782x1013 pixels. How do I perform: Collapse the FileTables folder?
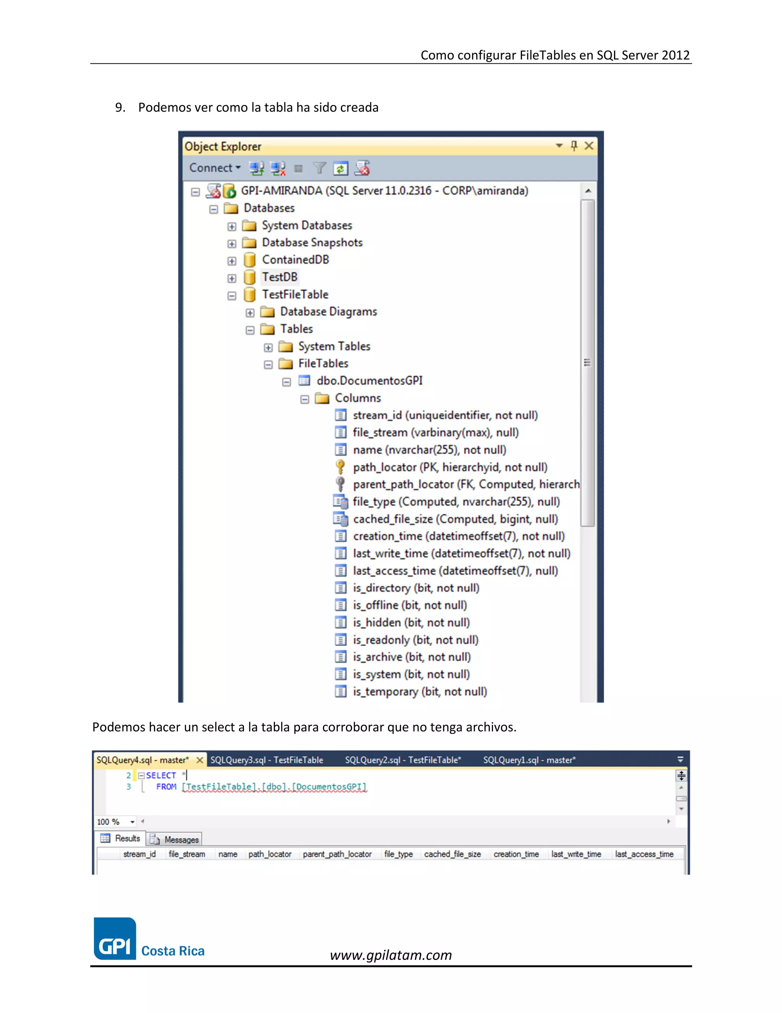tap(268, 365)
